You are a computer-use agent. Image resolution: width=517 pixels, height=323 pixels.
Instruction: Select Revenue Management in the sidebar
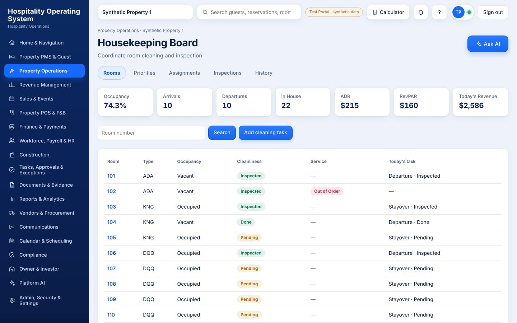click(x=45, y=85)
